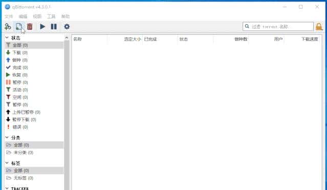The image size is (327, 190).
Task: Select 全部 (0) under 分类
Action: 34,145
